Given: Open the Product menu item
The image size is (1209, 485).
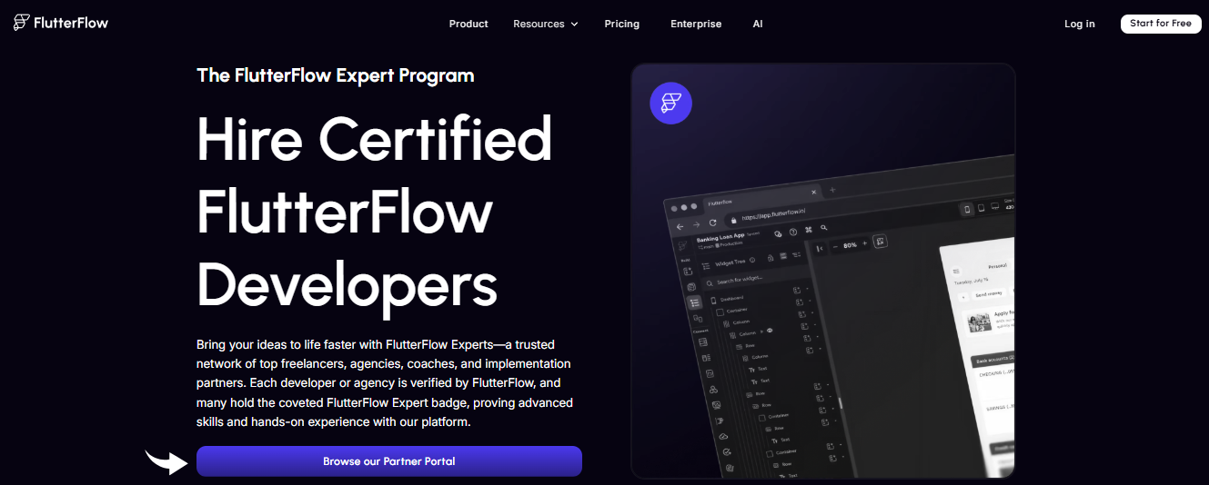Looking at the screenshot, I should point(468,24).
